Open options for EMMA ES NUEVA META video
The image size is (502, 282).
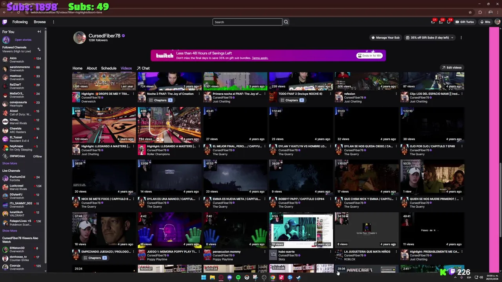click(x=265, y=199)
